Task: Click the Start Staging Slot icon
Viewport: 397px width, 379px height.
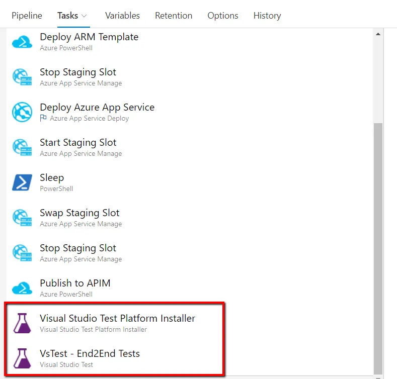Action: 22,147
